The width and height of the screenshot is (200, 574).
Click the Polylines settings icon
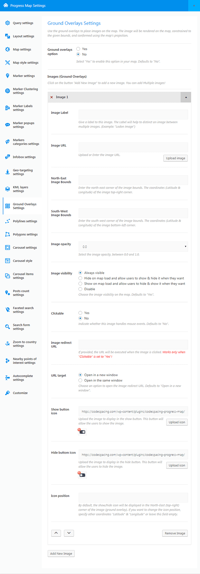7,221
